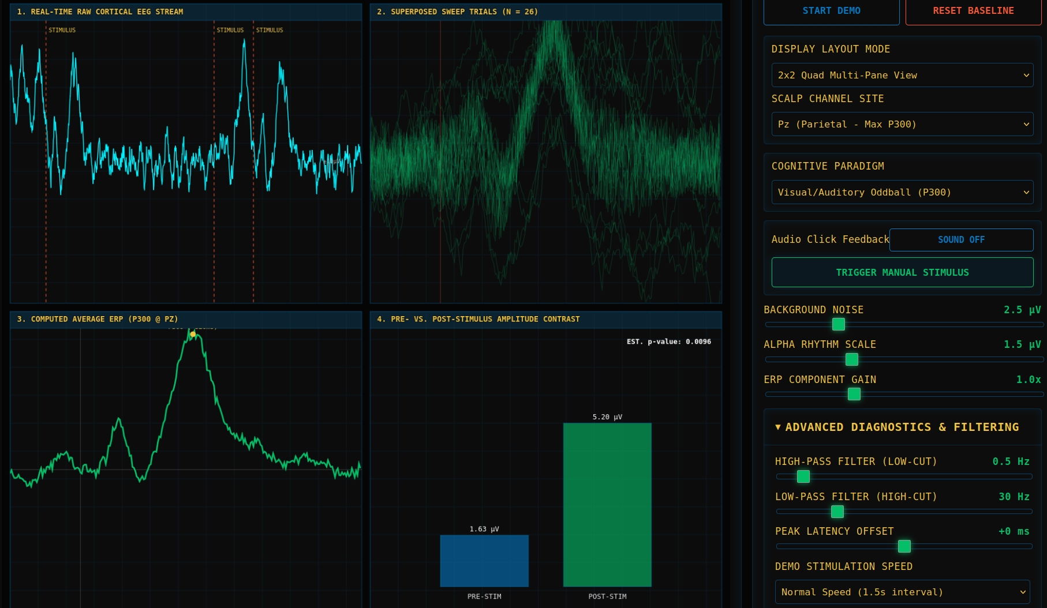Click the '1.0x' ERP gain value
1047x608 pixels.
(x=1029, y=380)
